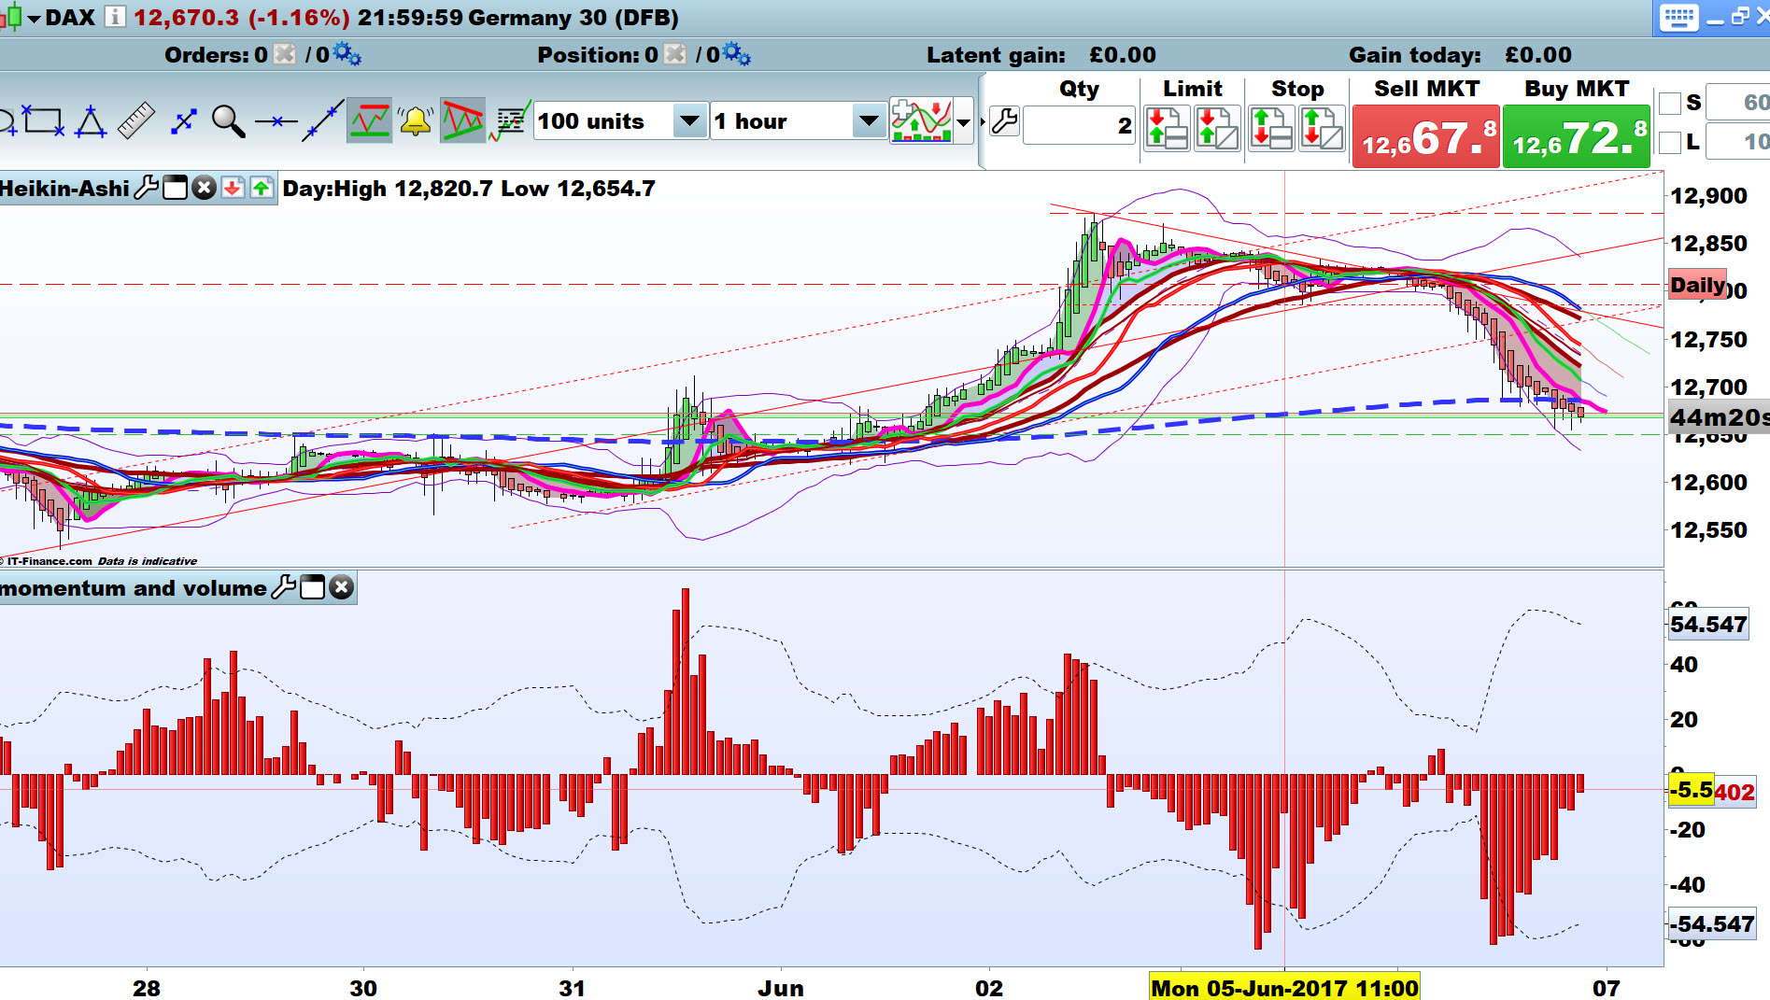
Task: Close the momentum and volume panel
Action: pos(342,587)
